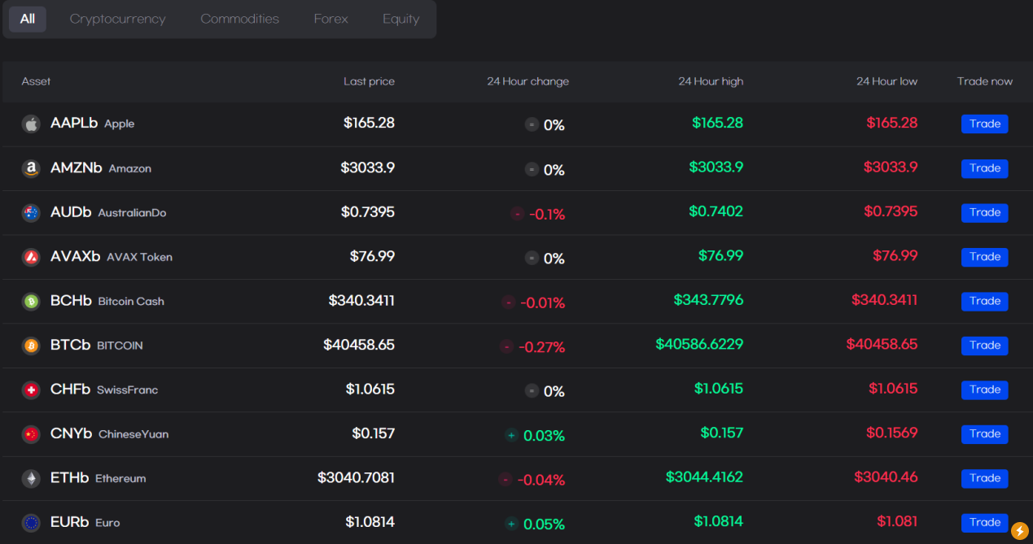Click Trade button for ETHb Ethereum
This screenshot has width=1033, height=544.
click(x=984, y=478)
